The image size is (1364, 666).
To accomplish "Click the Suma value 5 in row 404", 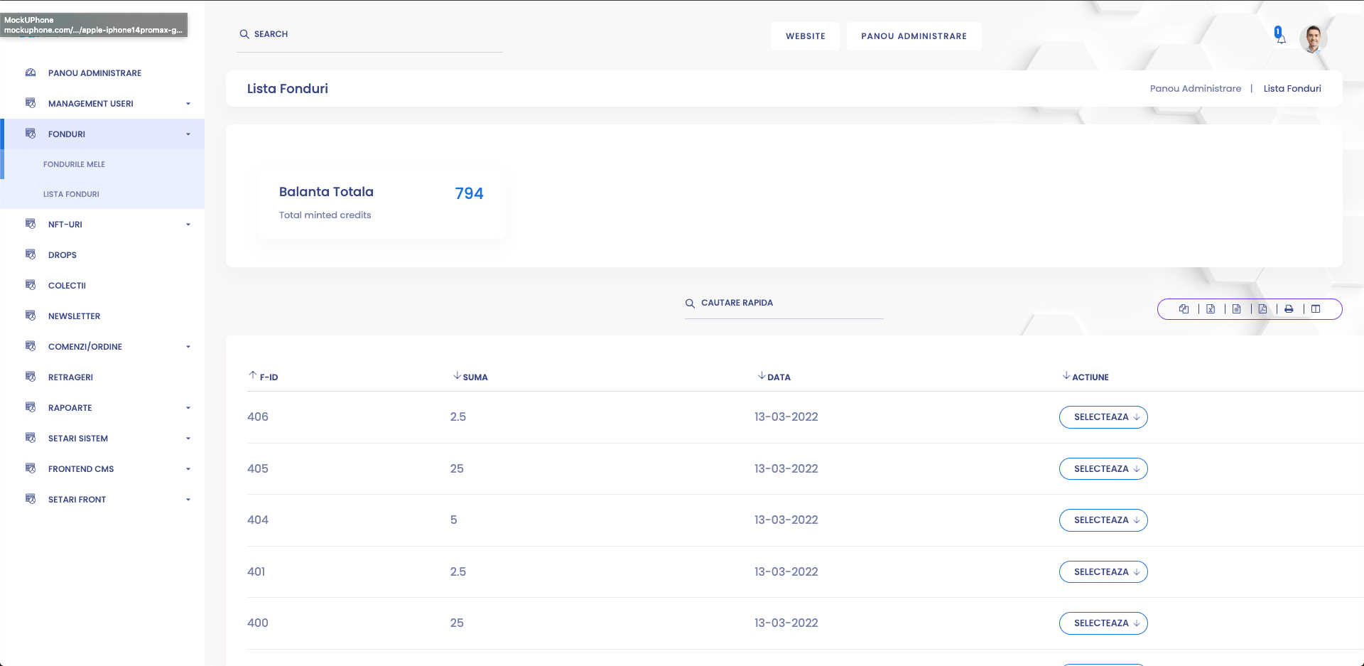I will coord(454,520).
